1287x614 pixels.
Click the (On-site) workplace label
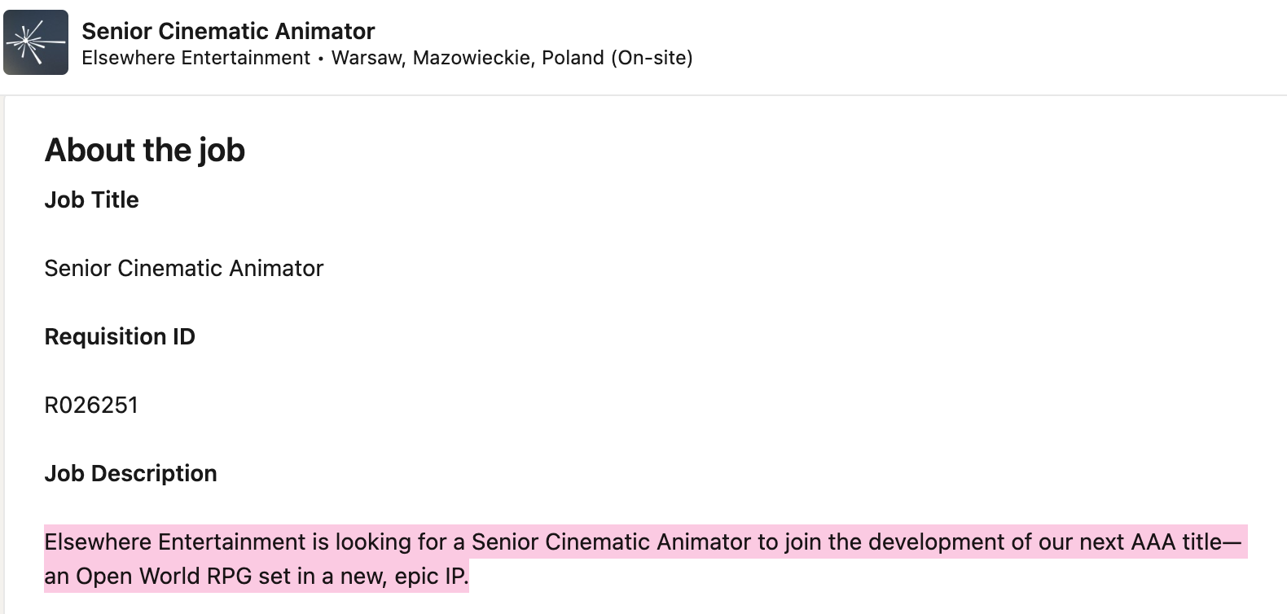652,58
